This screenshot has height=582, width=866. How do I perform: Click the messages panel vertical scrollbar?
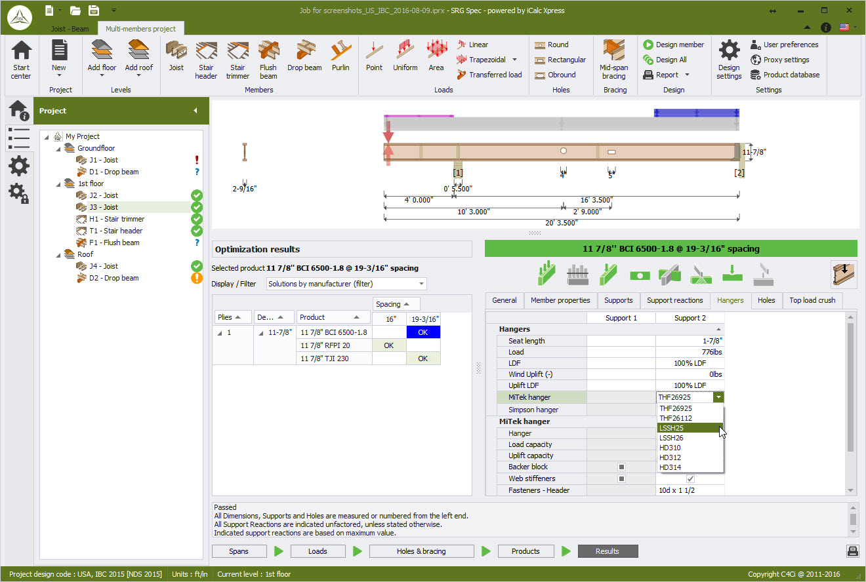tap(853, 520)
